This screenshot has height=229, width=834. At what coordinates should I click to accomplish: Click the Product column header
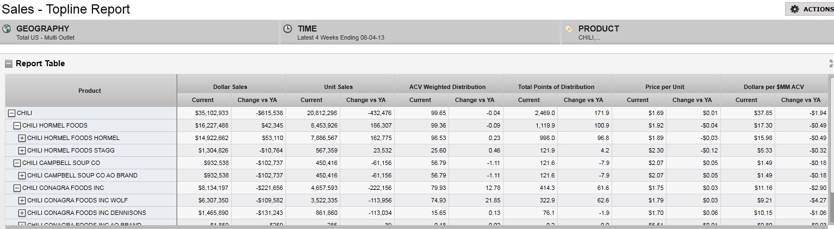click(x=90, y=91)
